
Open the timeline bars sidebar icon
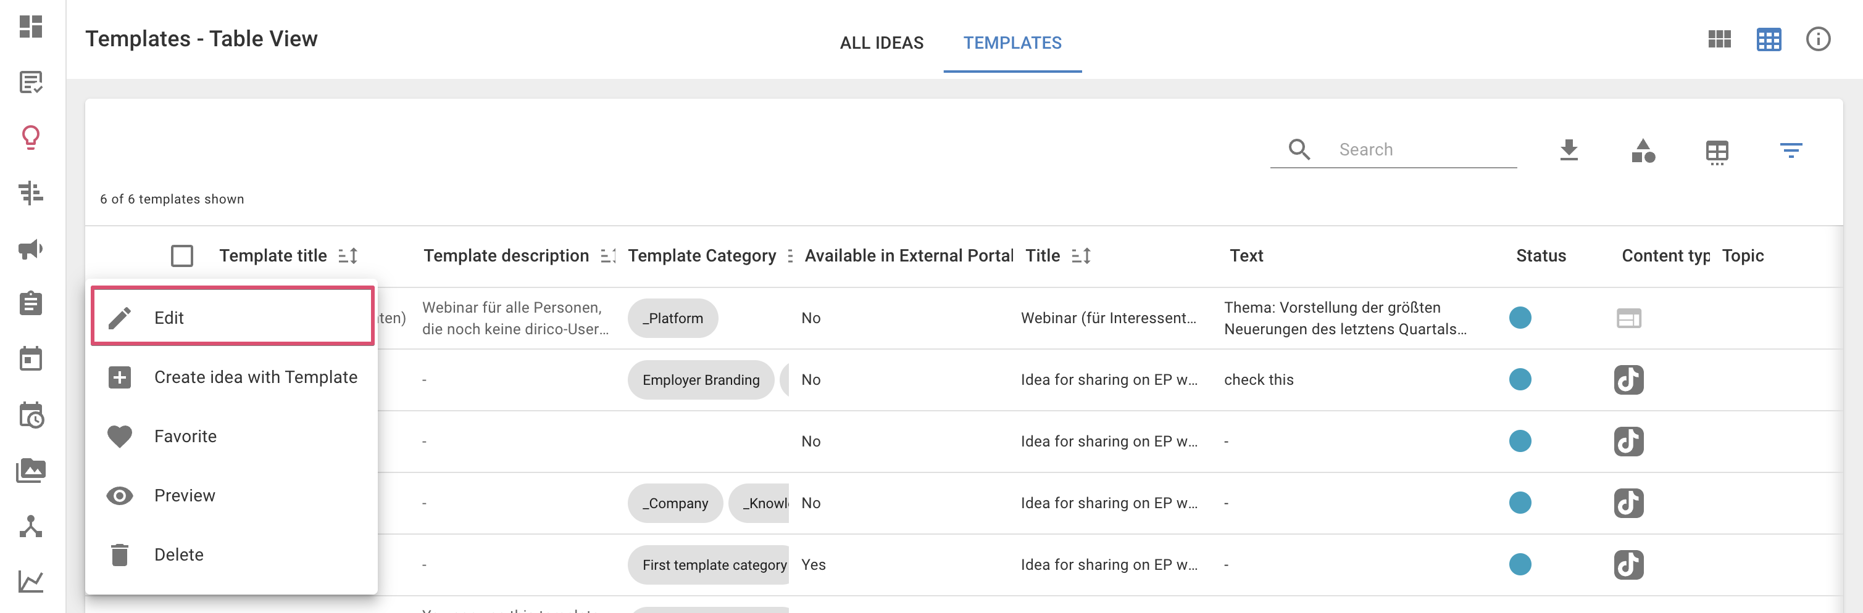30,193
